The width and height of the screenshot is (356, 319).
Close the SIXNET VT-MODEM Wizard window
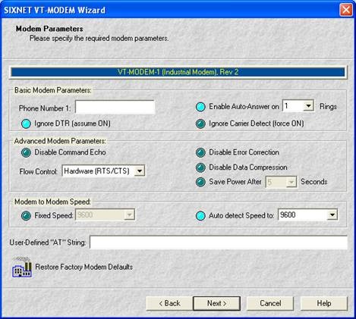346,10
